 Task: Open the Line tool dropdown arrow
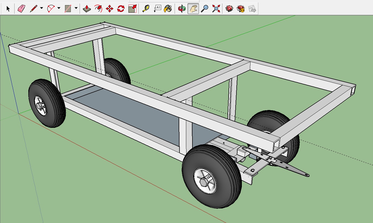[41, 8]
